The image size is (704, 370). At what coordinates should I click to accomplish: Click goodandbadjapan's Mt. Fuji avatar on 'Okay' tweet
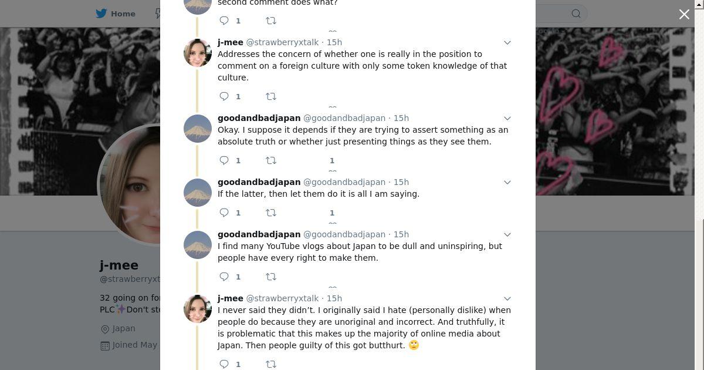198,129
